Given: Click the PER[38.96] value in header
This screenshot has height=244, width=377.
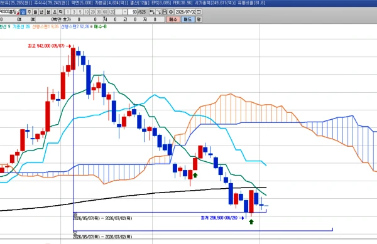Looking at the screenshot, I should (183, 3).
